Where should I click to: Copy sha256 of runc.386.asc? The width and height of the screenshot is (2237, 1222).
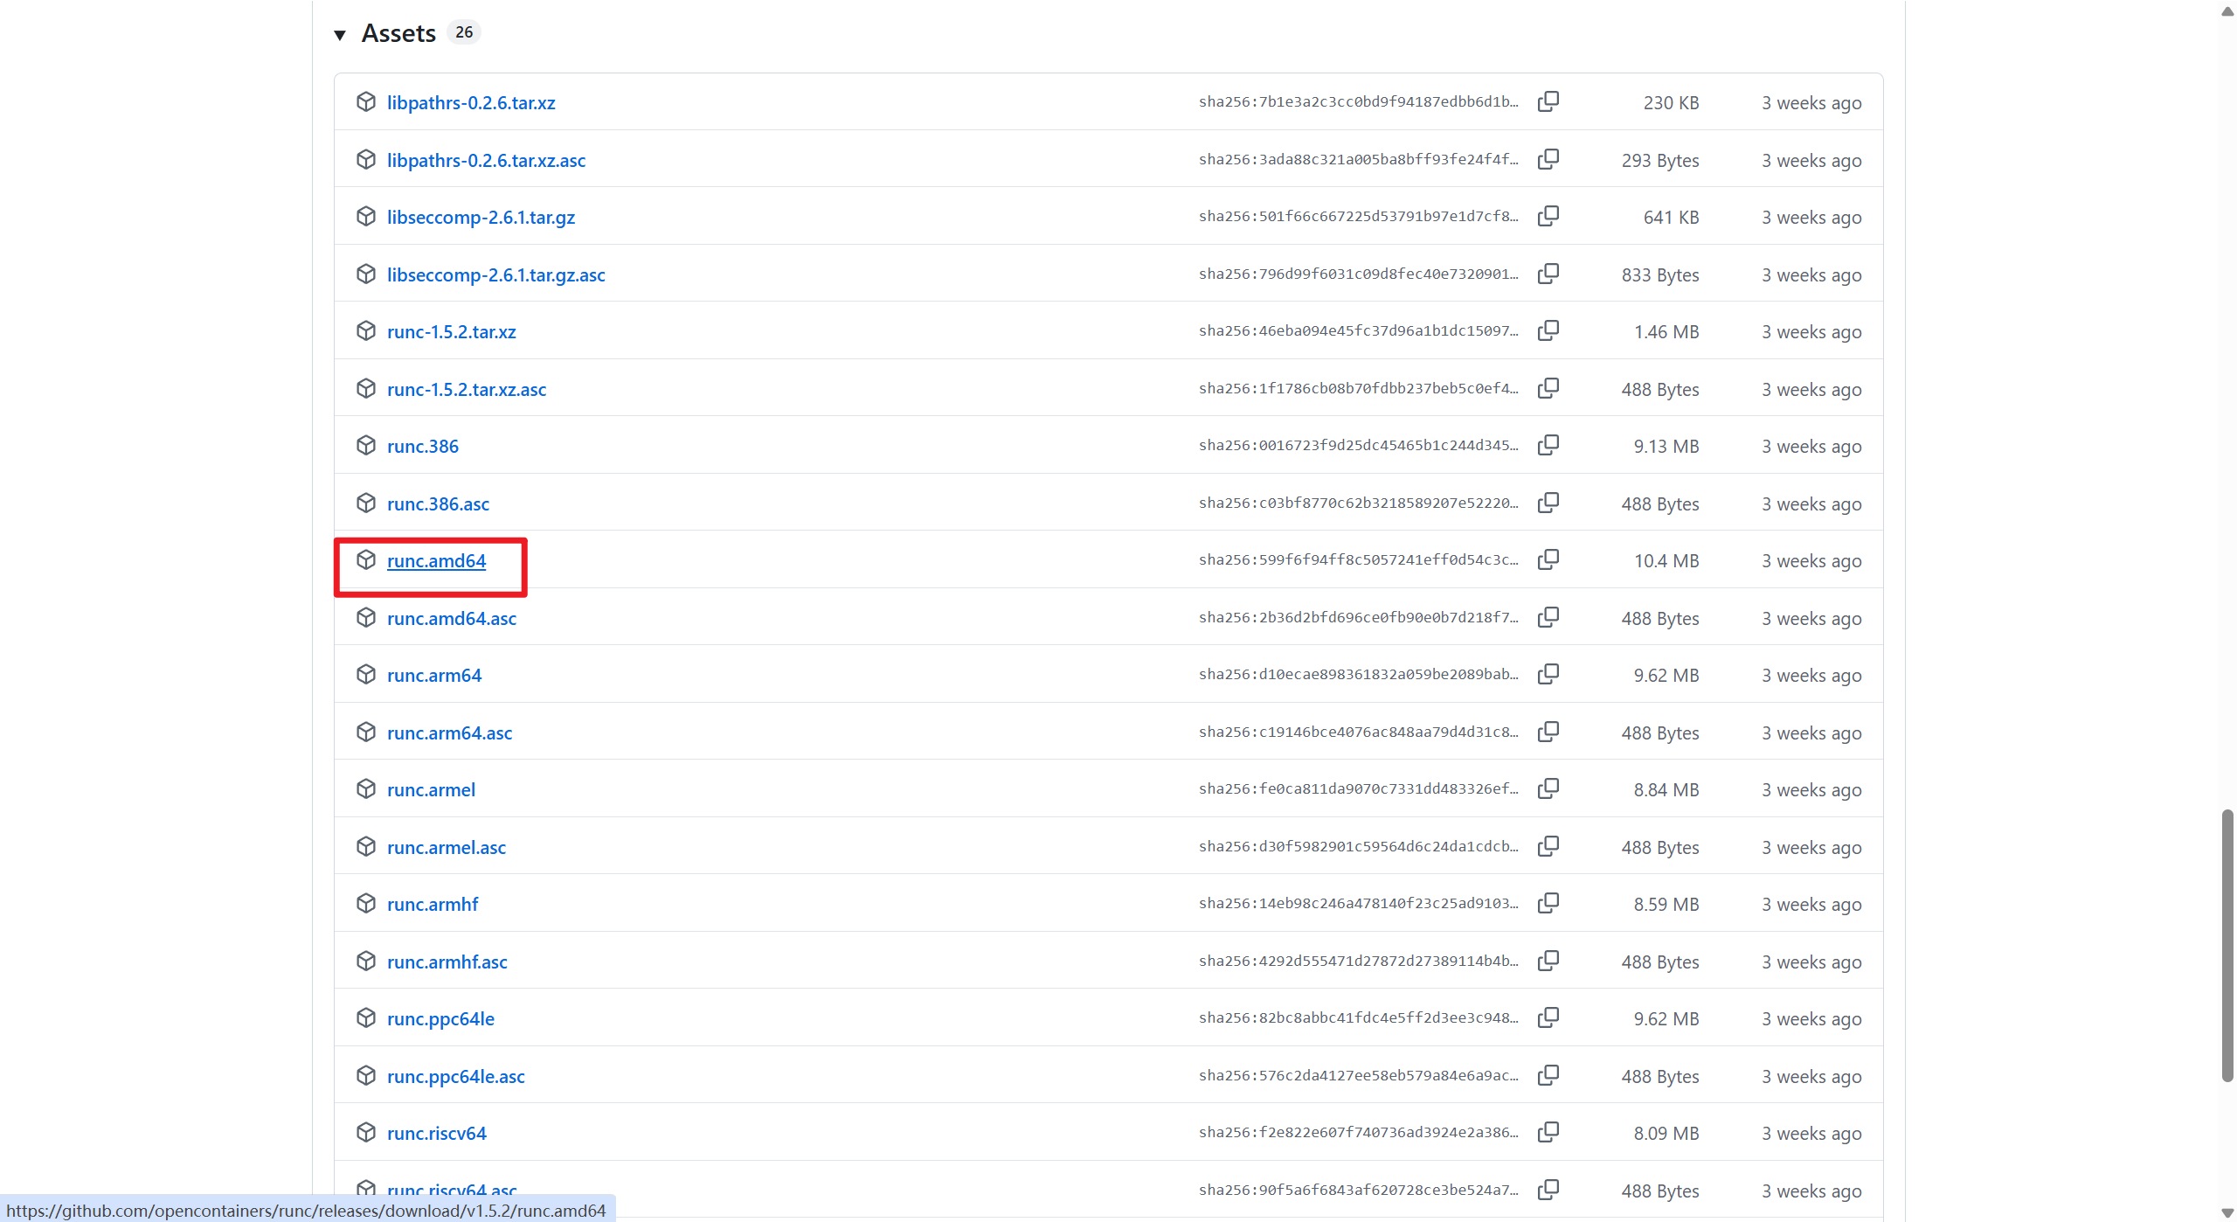pyautogui.click(x=1548, y=503)
